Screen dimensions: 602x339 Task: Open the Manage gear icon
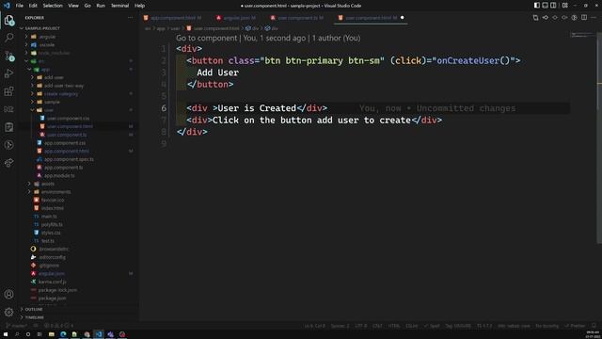pos(8,312)
